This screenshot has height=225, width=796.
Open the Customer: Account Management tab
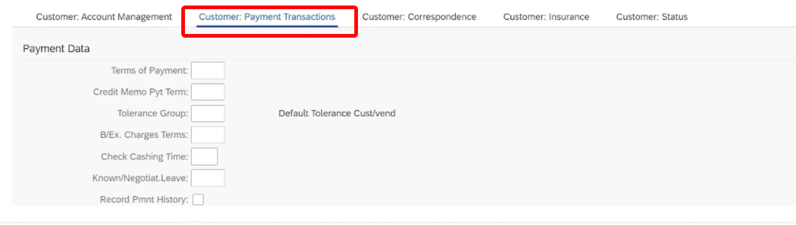104,17
